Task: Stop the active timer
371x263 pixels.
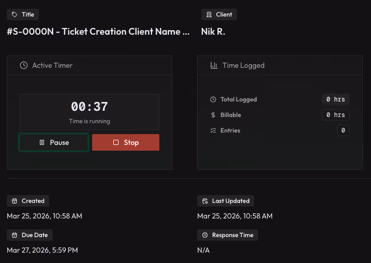Action: [126, 142]
